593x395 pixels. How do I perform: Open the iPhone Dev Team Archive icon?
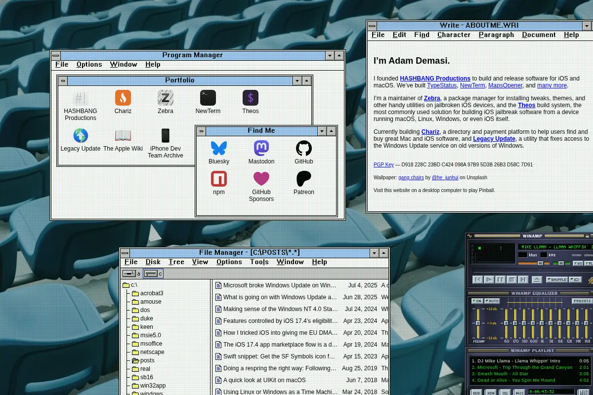[166, 143]
